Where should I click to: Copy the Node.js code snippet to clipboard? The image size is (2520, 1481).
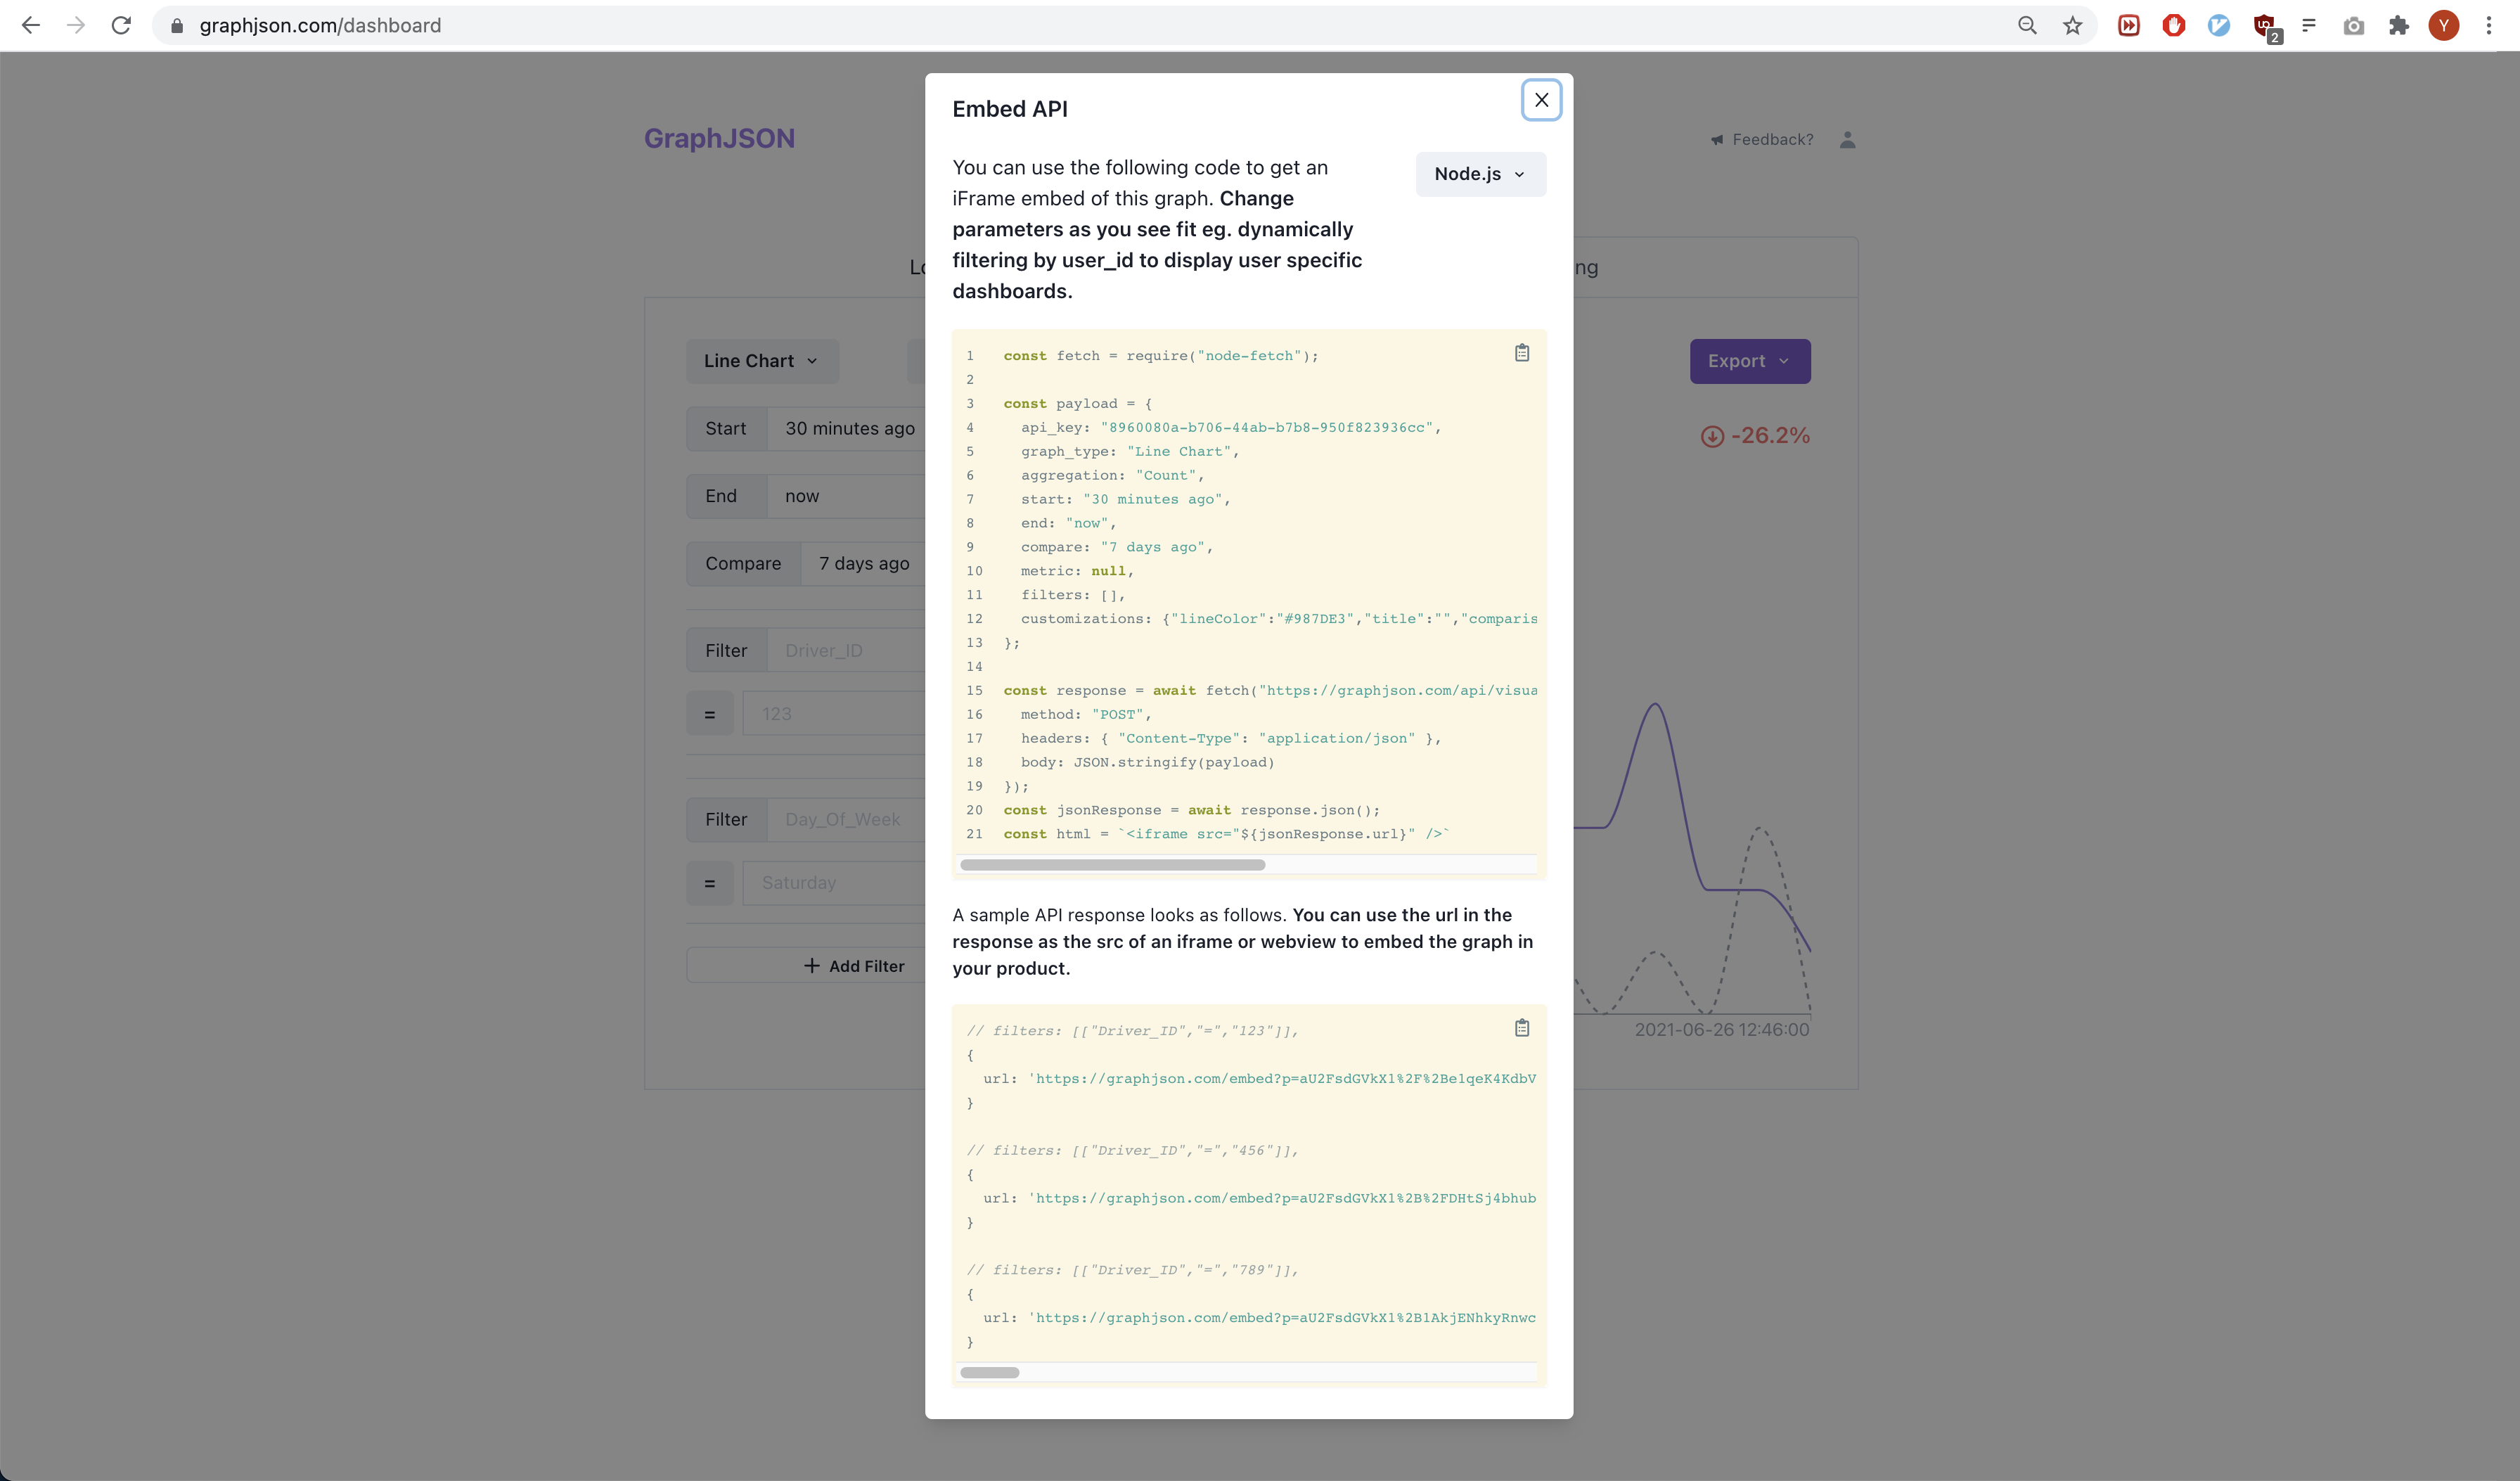tap(1521, 353)
